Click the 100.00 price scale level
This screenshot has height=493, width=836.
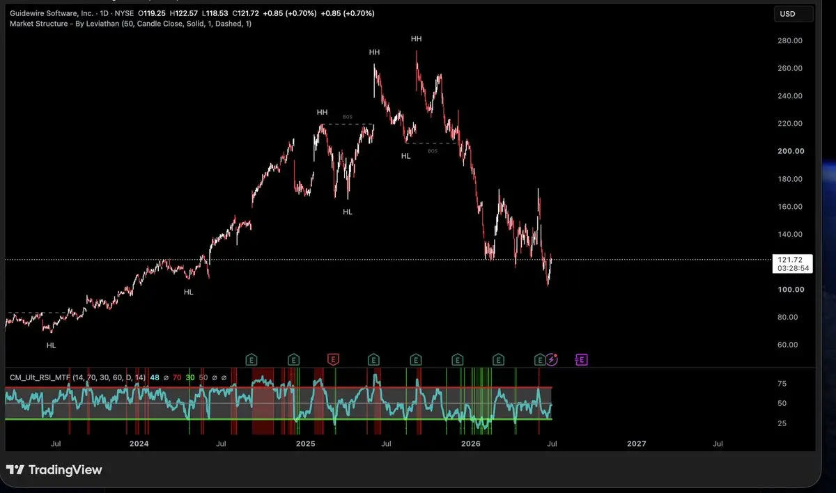791,289
